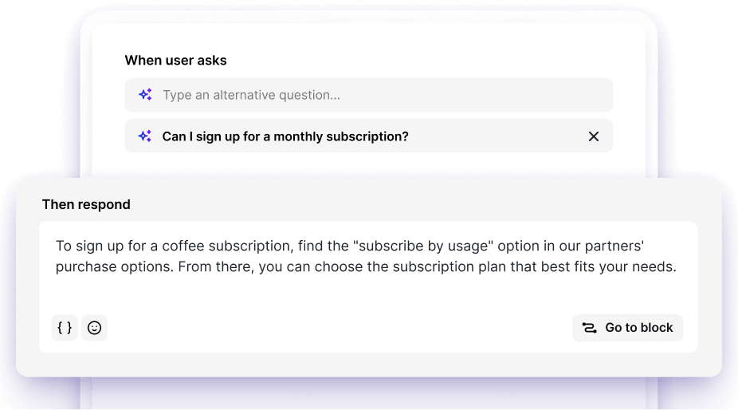Click sparkle icon next to monthly subscription question
This screenshot has width=738, height=410.
[145, 136]
